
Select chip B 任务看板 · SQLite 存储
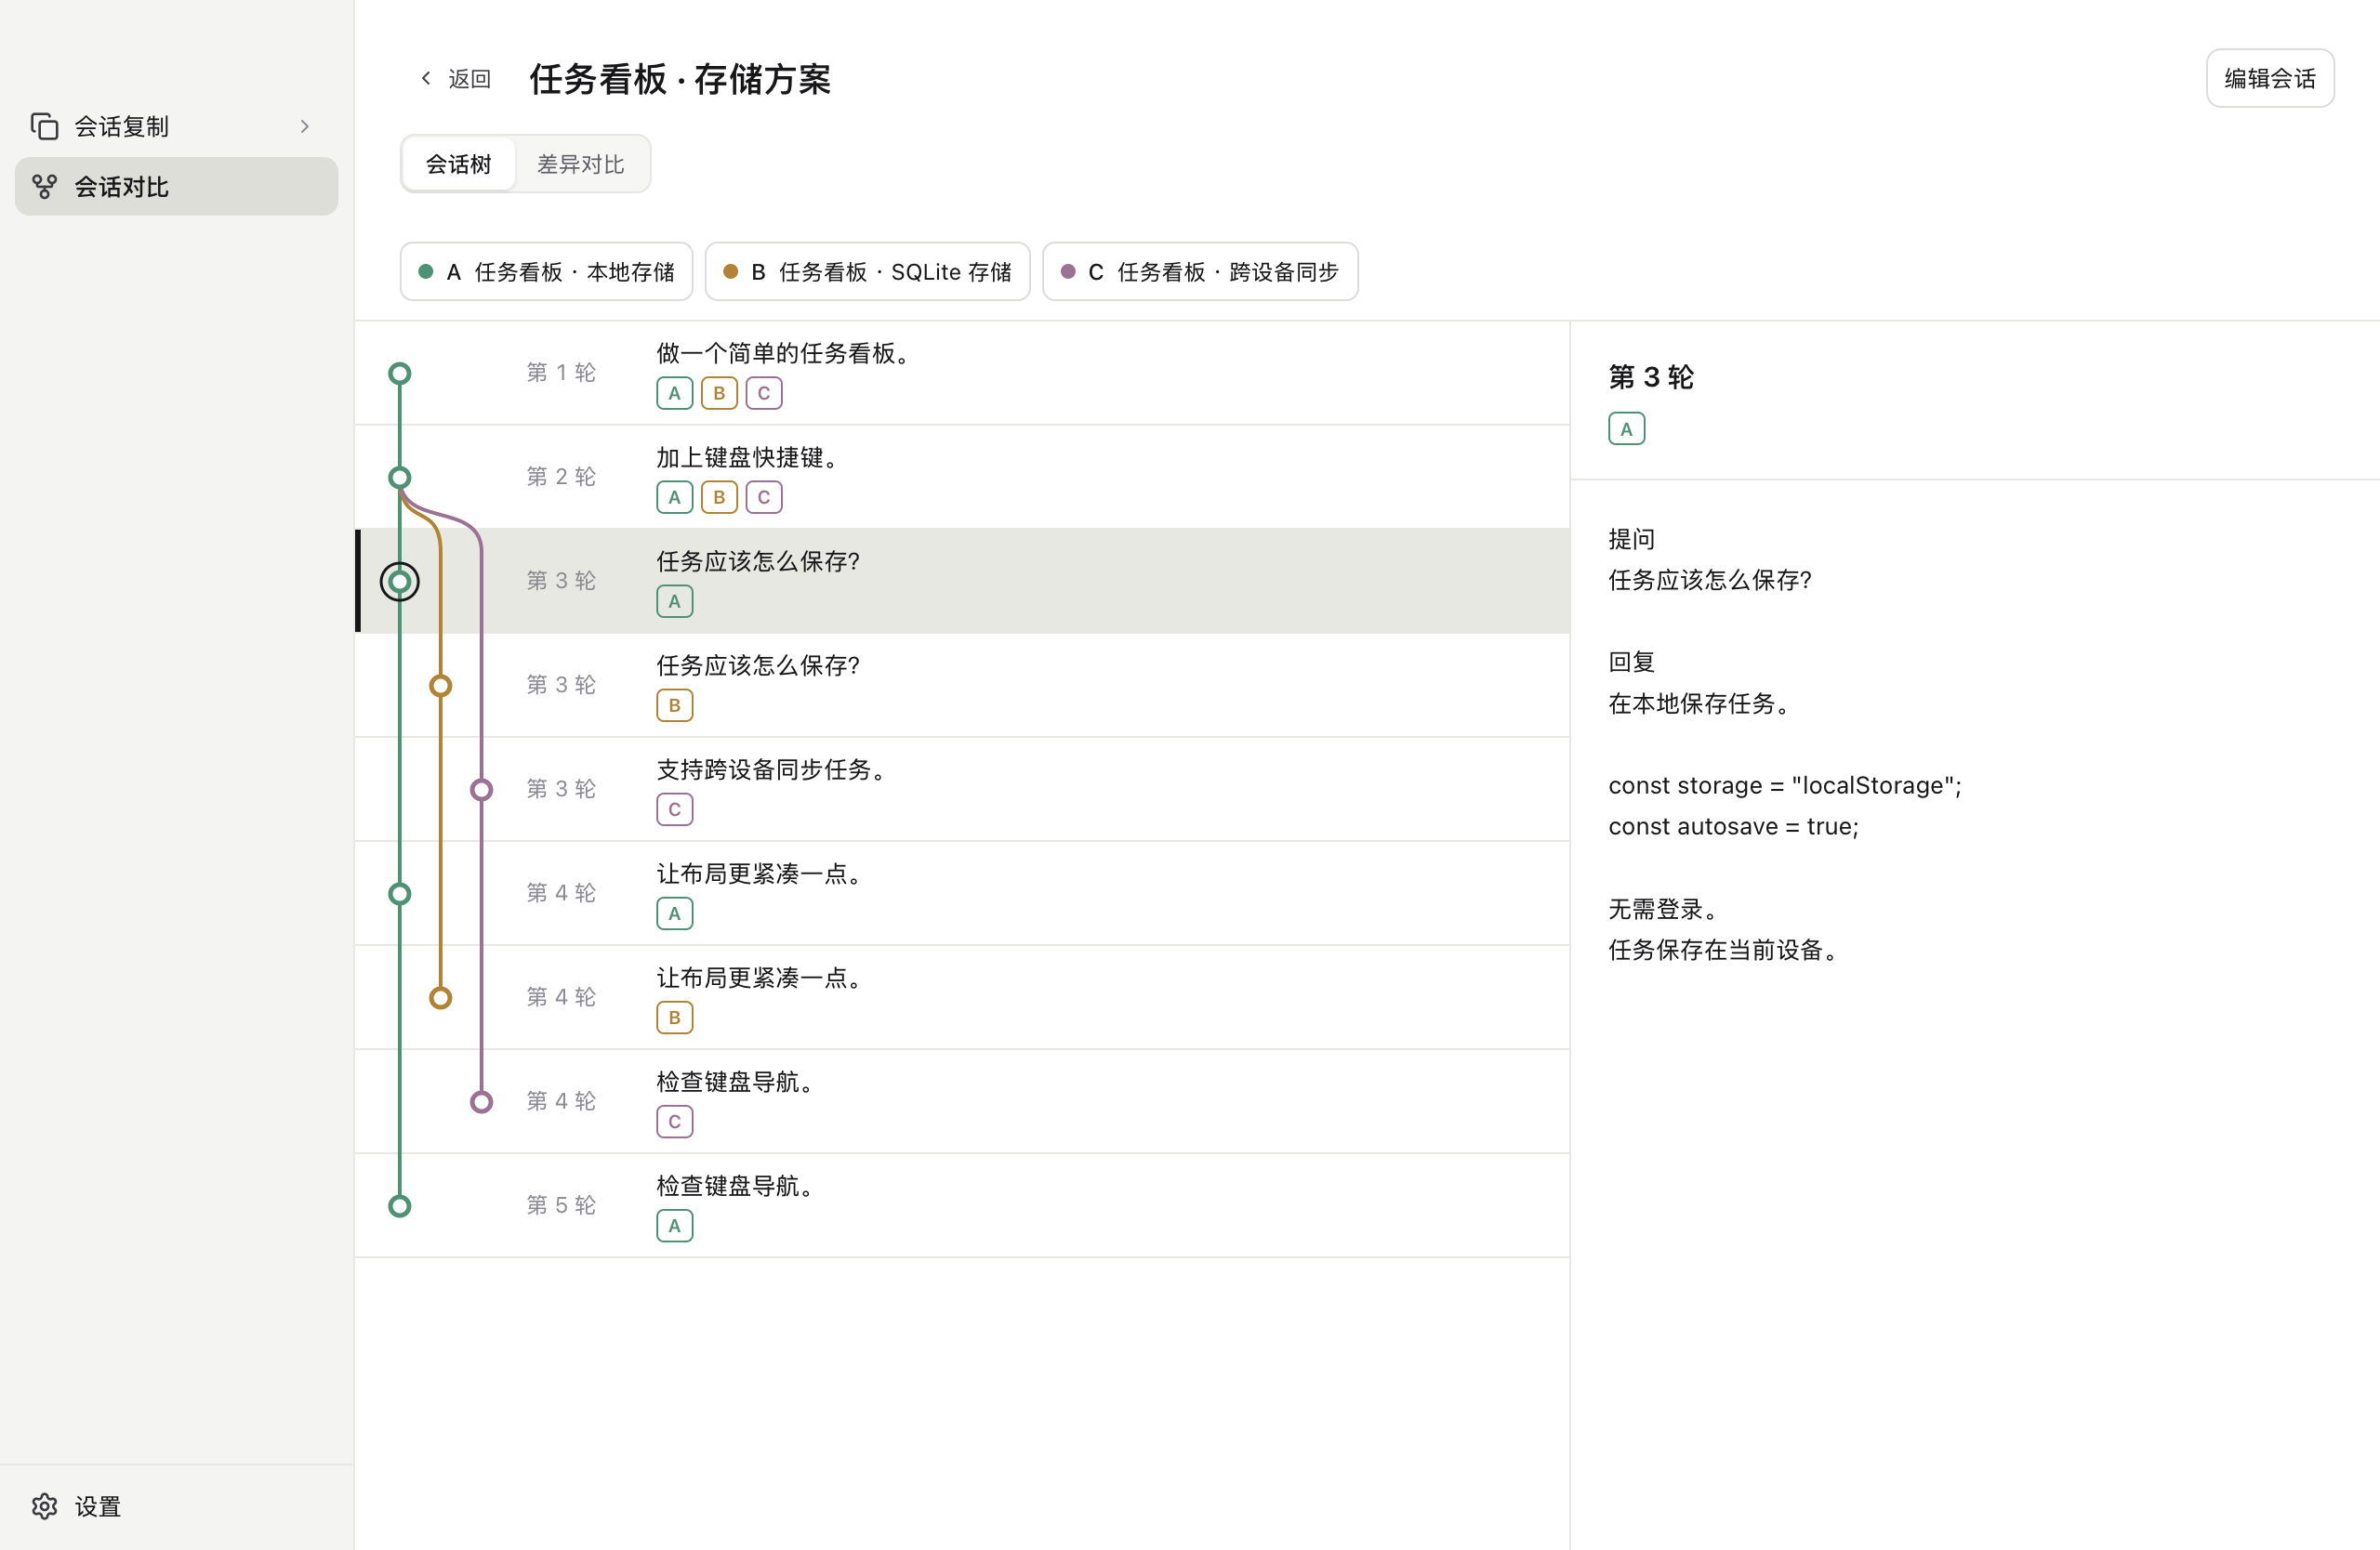click(x=867, y=272)
